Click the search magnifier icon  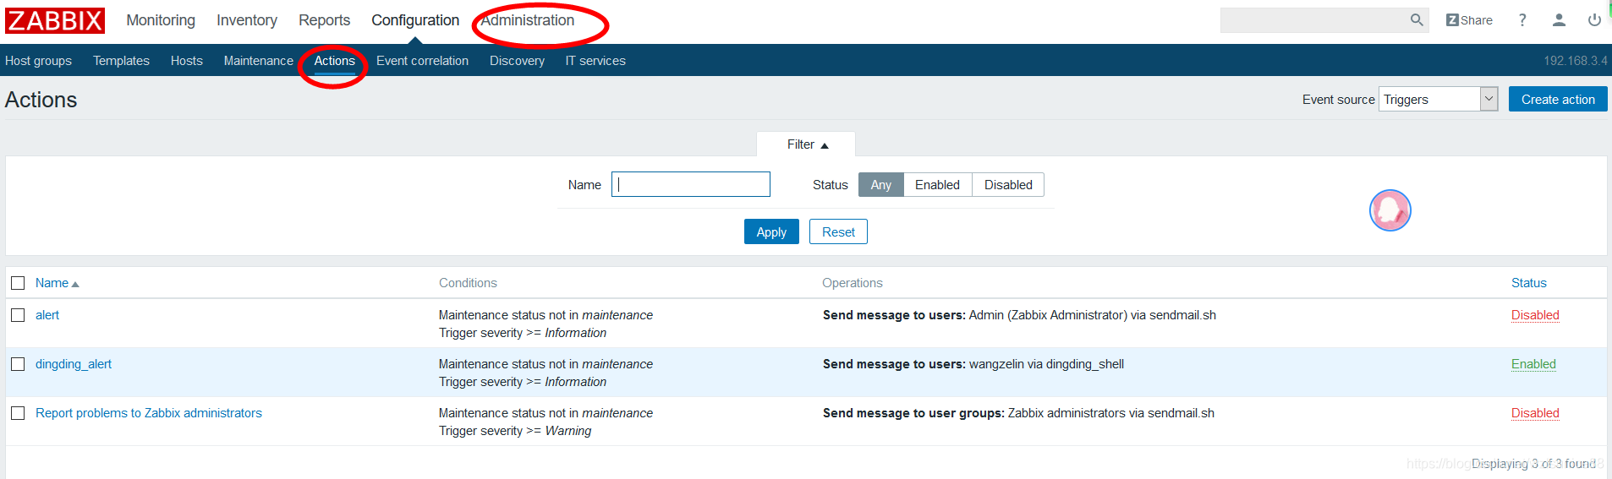point(1417,20)
